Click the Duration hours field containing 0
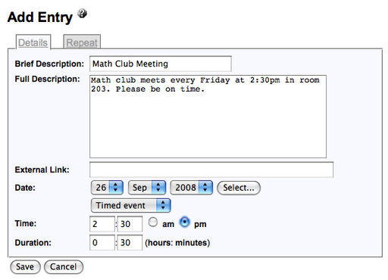 [x=102, y=243]
